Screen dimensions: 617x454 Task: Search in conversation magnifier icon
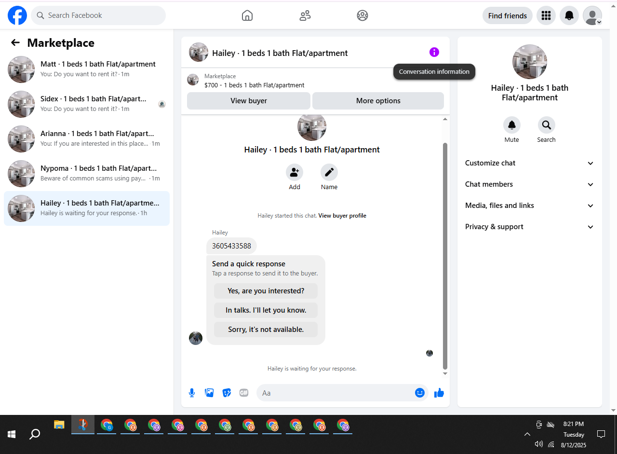pos(547,125)
